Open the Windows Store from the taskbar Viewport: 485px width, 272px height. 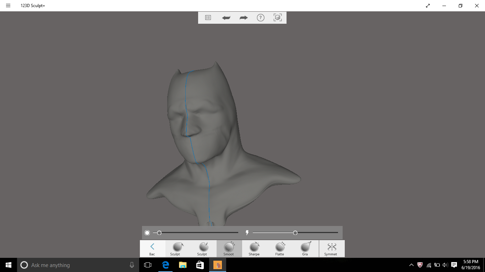click(x=200, y=265)
